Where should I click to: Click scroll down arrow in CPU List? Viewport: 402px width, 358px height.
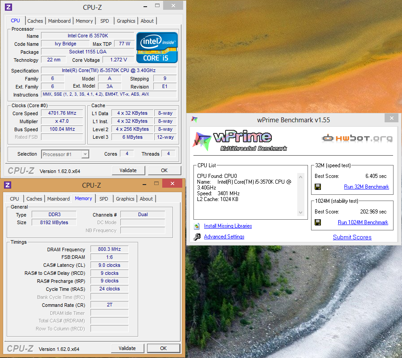tap(301, 213)
